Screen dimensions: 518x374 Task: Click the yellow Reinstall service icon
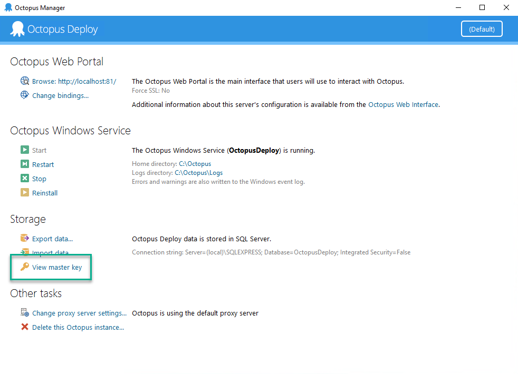[24, 193]
